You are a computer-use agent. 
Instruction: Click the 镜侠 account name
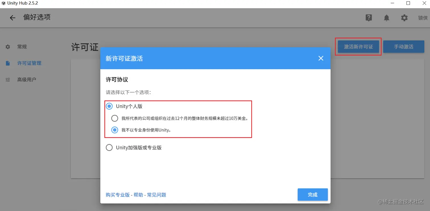click(x=423, y=18)
